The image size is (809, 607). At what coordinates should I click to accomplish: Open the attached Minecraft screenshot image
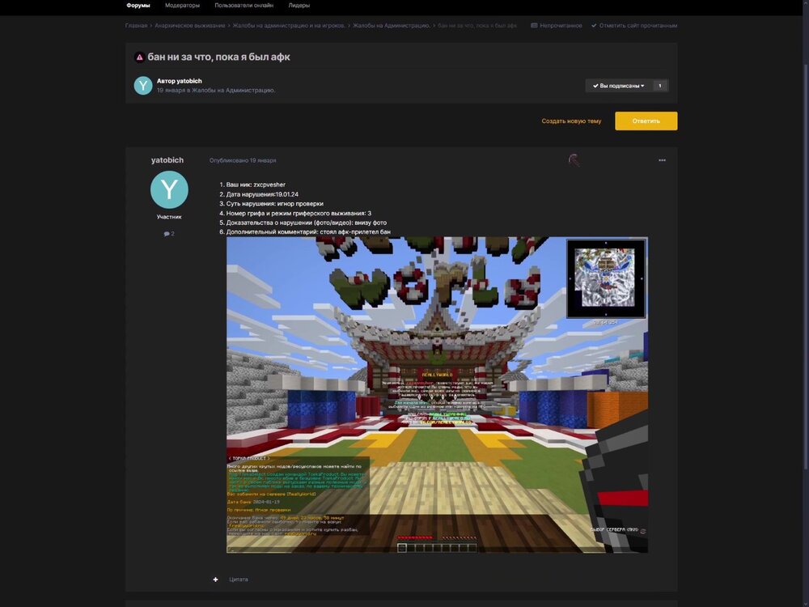tap(437, 395)
